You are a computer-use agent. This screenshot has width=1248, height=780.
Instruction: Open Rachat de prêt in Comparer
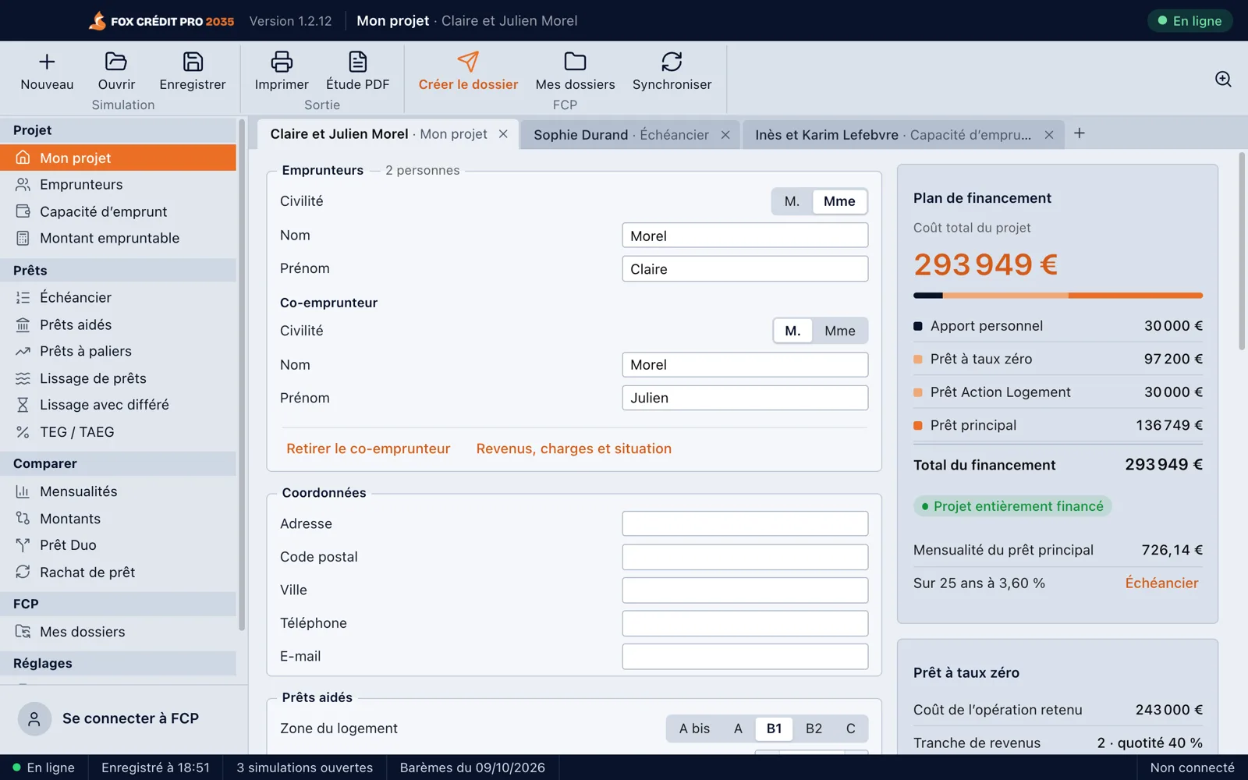pos(119,573)
